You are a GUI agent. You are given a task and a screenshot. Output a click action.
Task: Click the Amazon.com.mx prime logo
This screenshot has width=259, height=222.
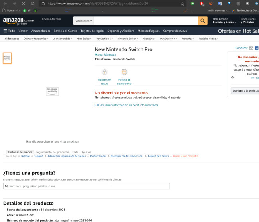click(x=18, y=21)
